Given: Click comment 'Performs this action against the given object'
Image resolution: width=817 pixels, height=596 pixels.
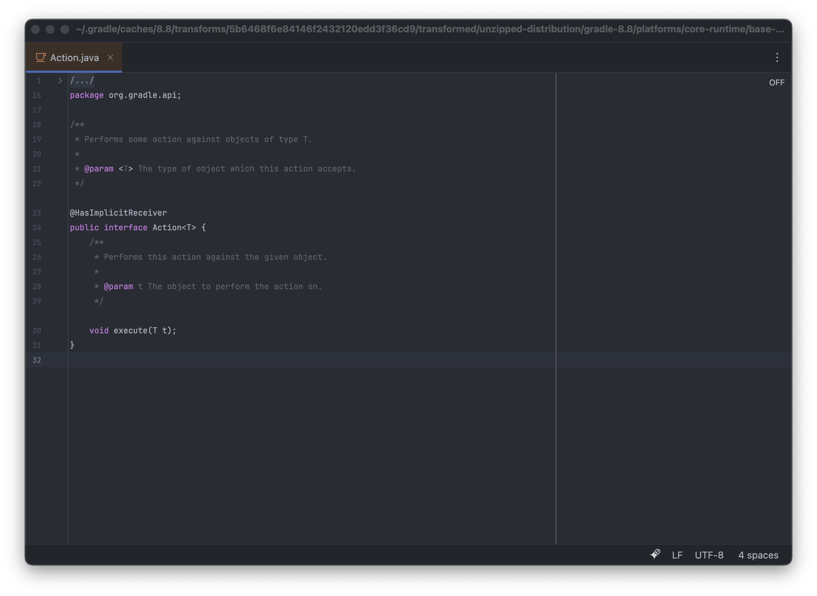Looking at the screenshot, I should [x=213, y=257].
